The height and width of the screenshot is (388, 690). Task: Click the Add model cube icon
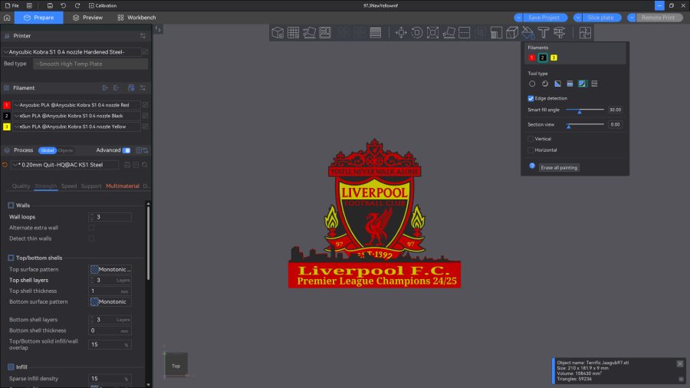(x=278, y=32)
